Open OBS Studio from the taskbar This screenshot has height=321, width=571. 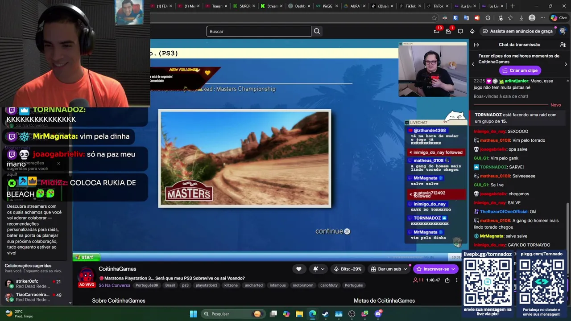point(352,314)
